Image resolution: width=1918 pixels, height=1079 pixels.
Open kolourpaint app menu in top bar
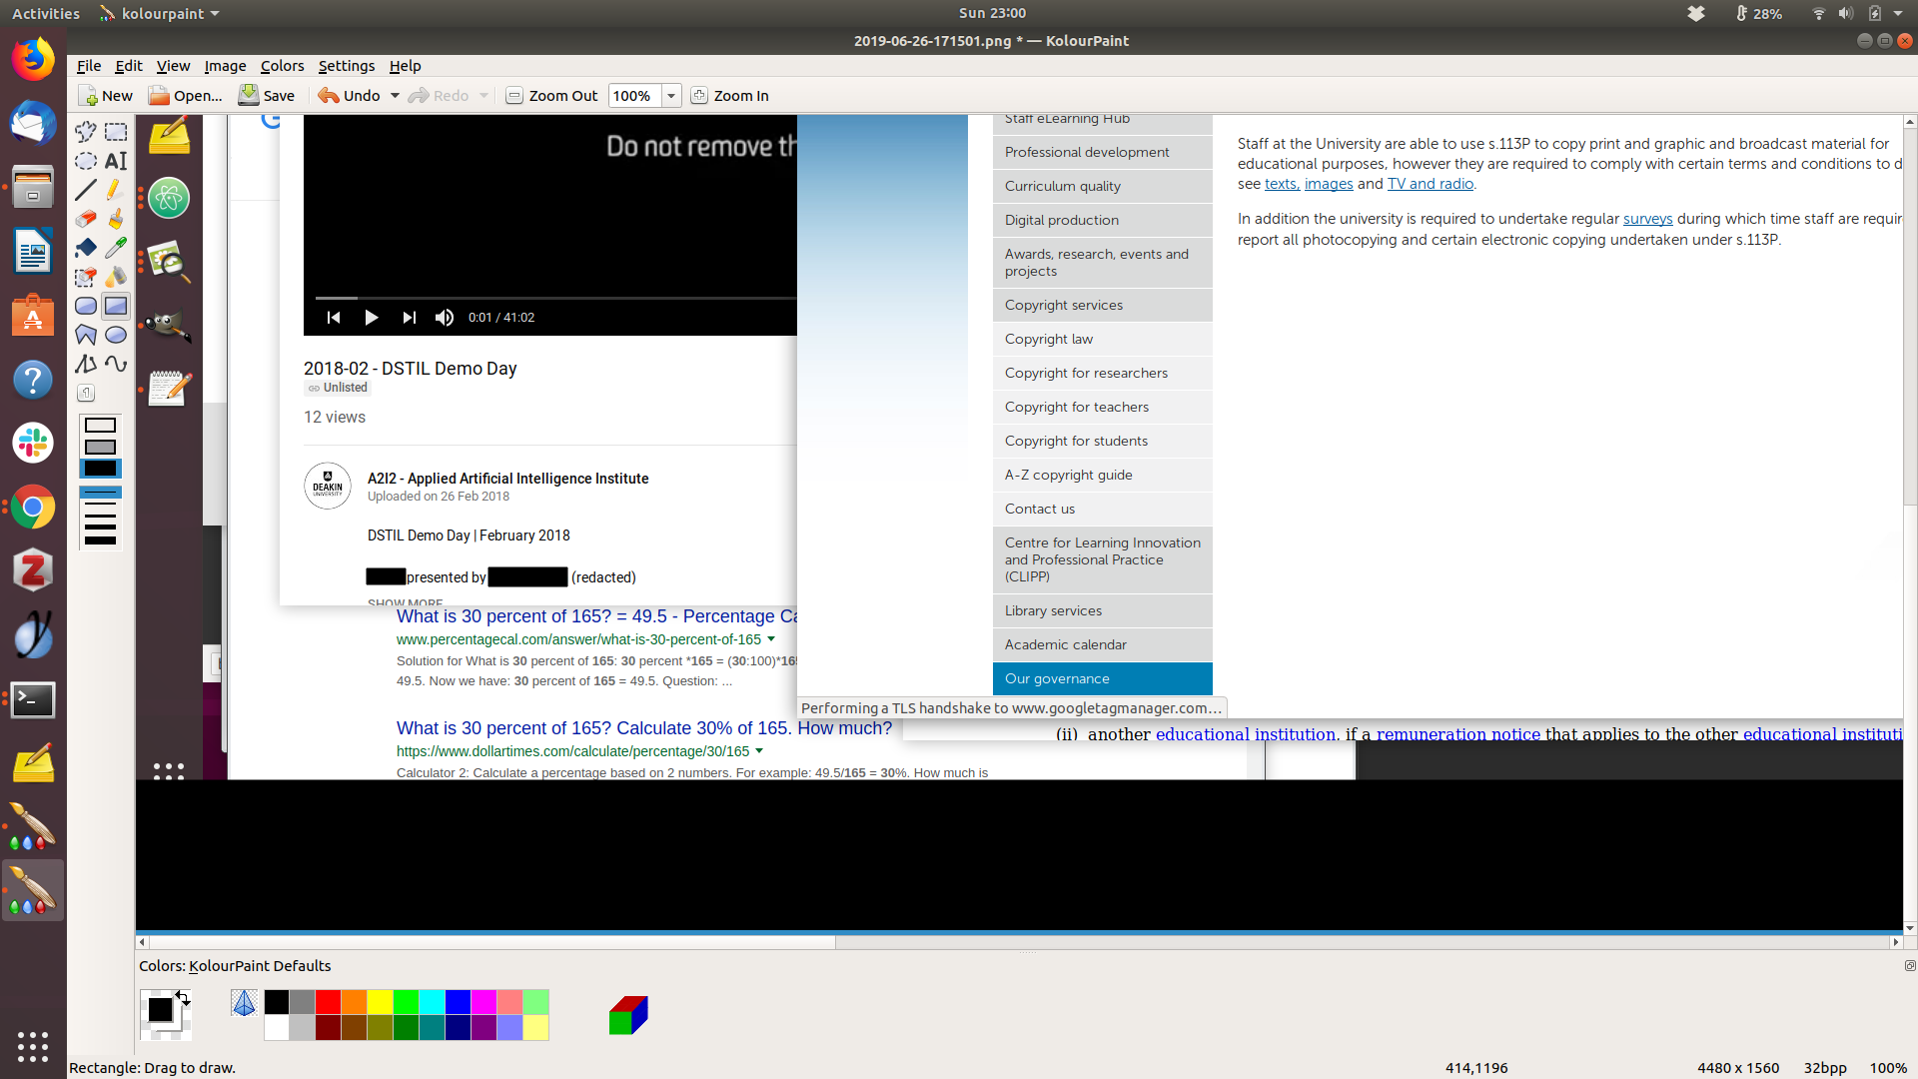click(160, 14)
